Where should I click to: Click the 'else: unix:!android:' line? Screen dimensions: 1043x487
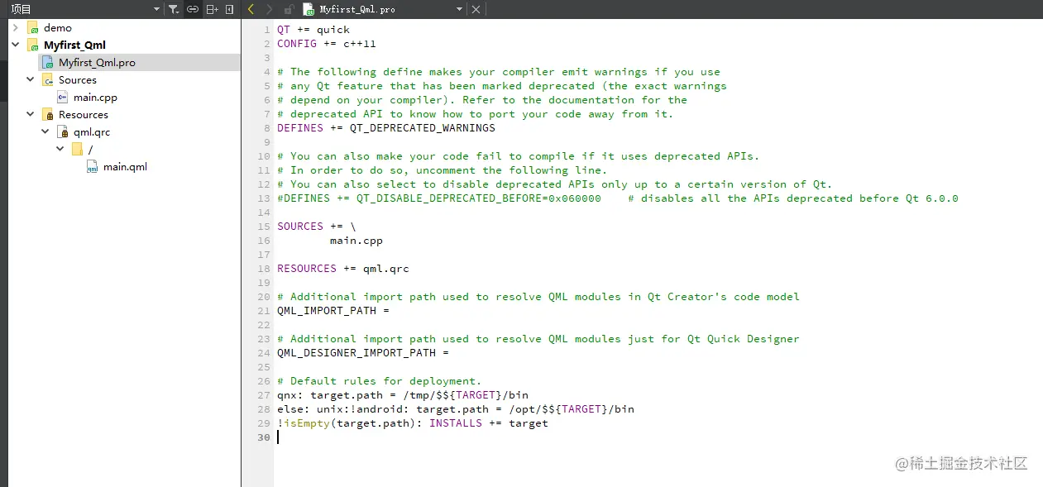point(456,408)
